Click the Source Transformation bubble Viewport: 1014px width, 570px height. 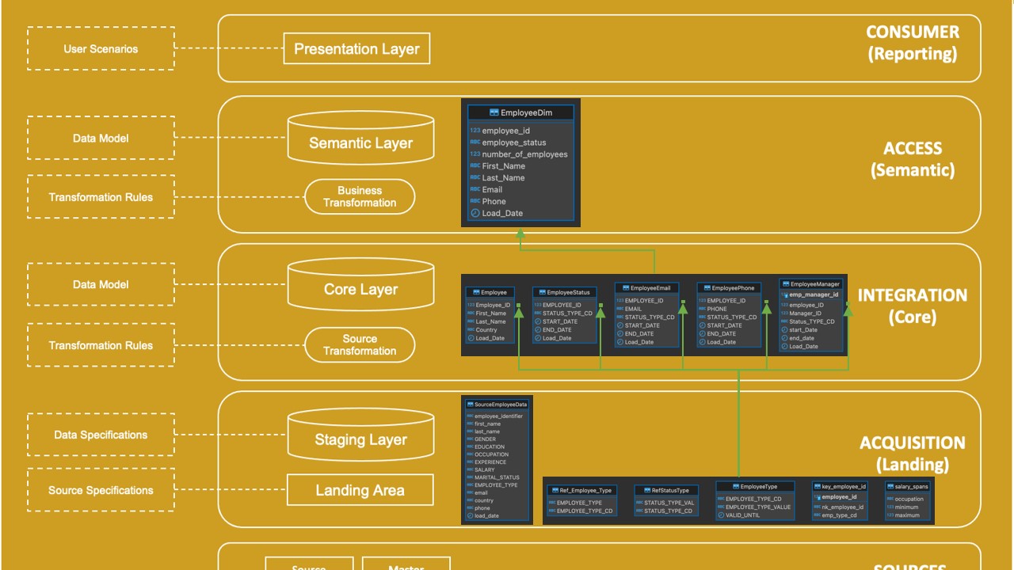[x=360, y=345]
